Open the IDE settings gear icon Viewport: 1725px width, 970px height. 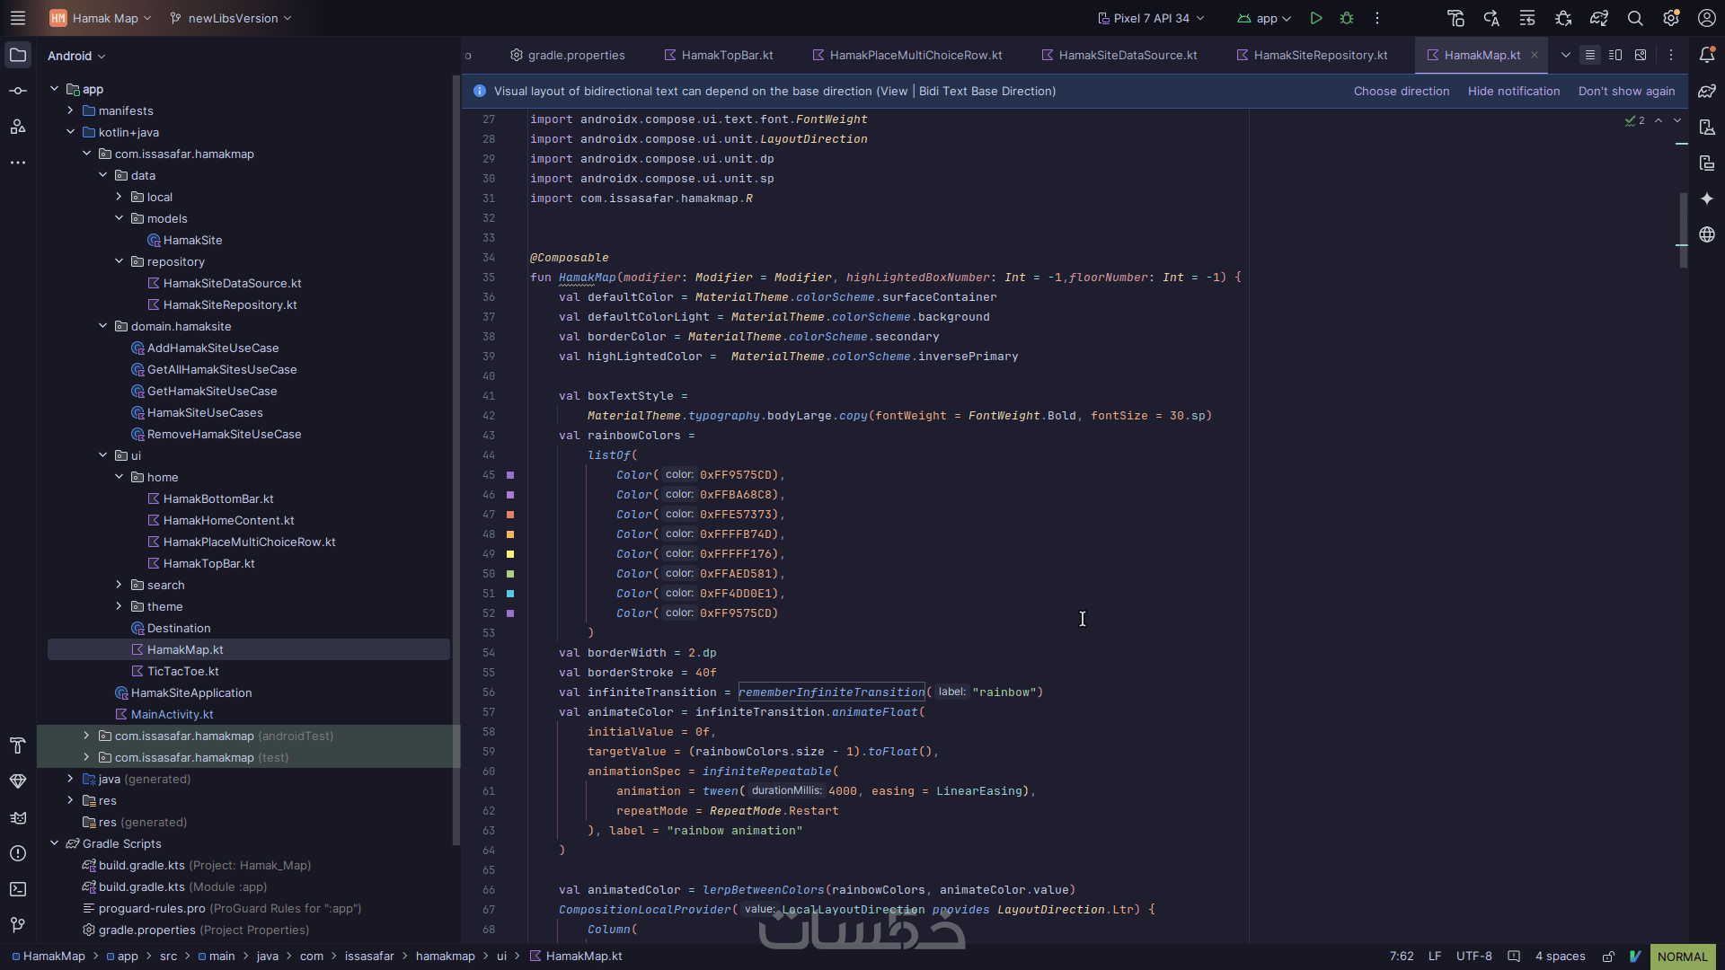pos(1671,18)
